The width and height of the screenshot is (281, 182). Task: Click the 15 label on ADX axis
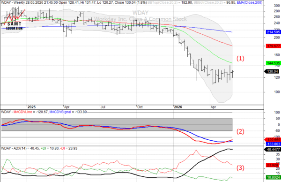[278, 173]
